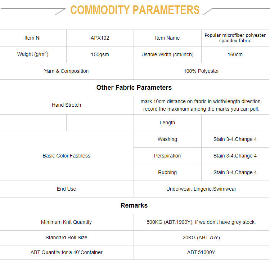Click the Yarn & Composition cell
The height and width of the screenshot is (262, 270).
[x=66, y=71]
